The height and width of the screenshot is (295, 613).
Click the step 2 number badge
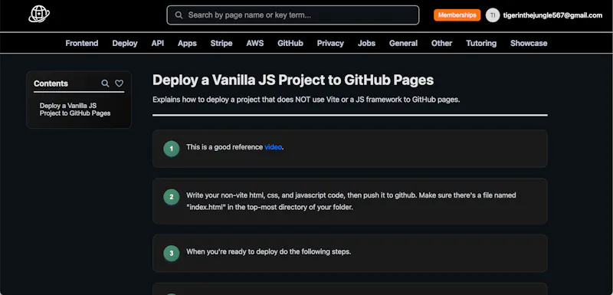coord(171,198)
